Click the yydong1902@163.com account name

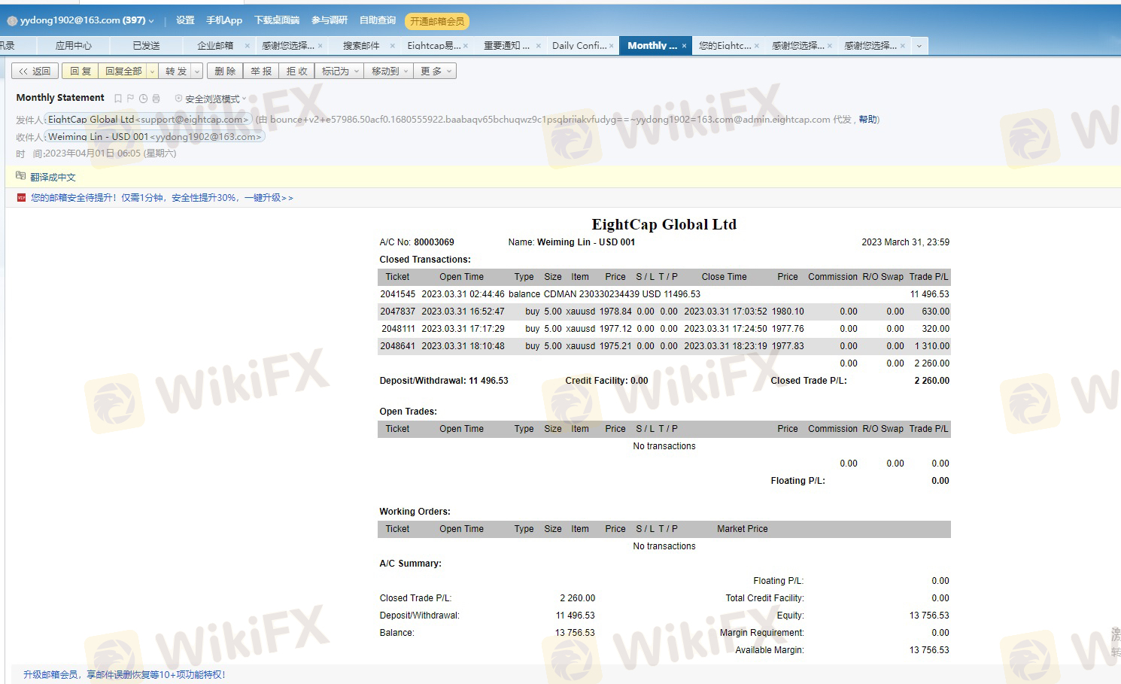tap(71, 21)
